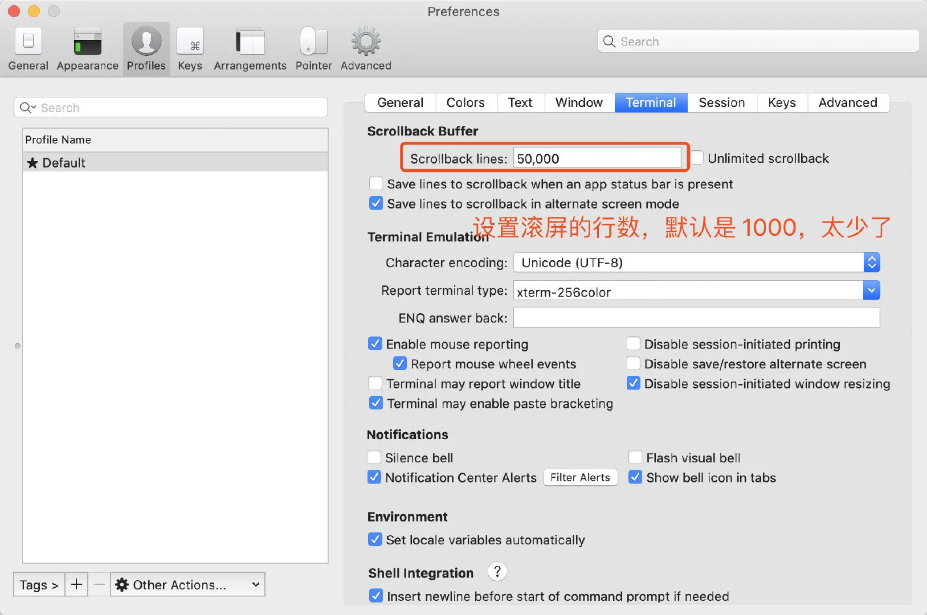Click the xterm-256color terminal type field

coord(688,291)
